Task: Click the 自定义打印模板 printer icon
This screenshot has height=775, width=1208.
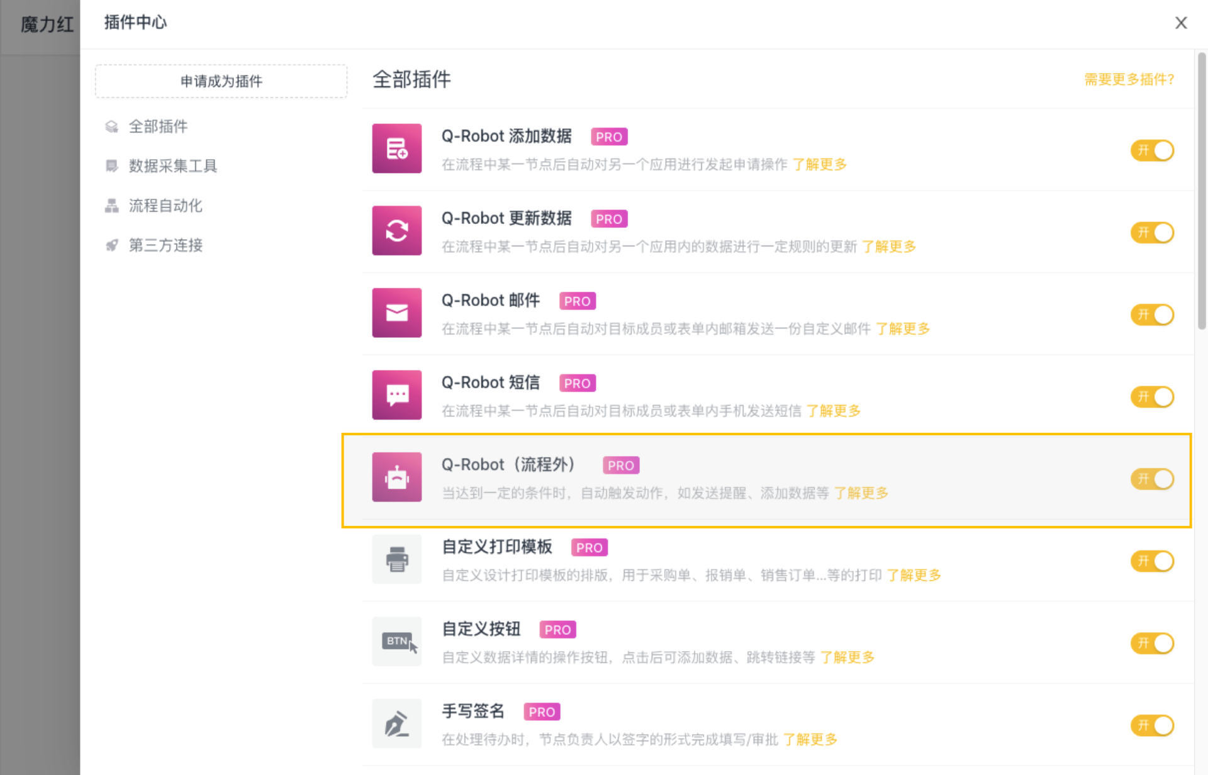Action: [x=396, y=559]
